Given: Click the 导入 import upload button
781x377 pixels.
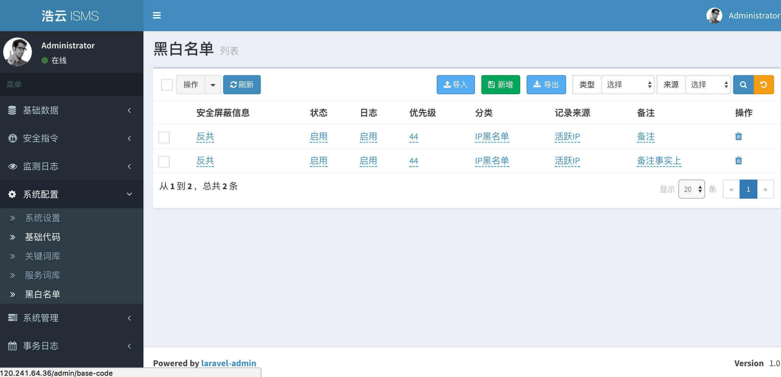Looking at the screenshot, I should point(456,85).
